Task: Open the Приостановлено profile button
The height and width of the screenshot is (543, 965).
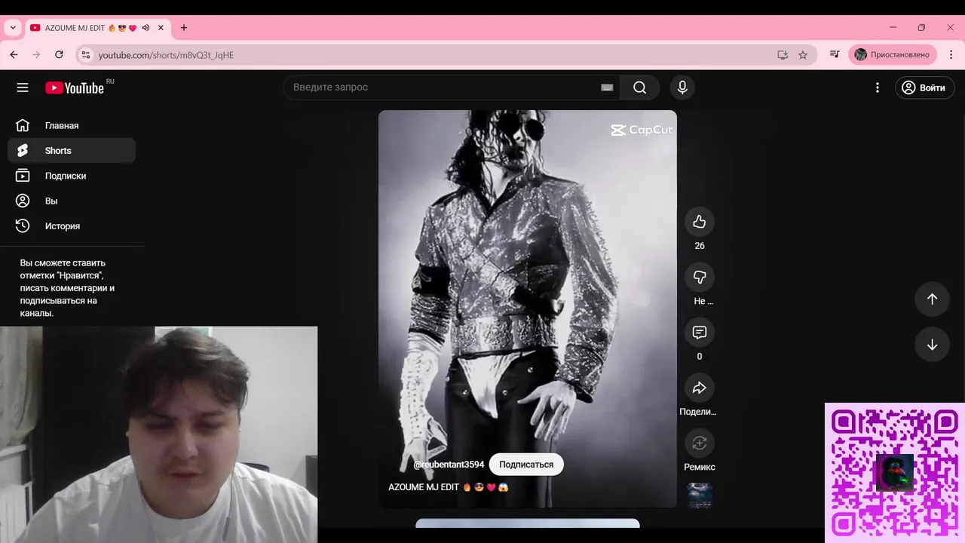Action: pyautogui.click(x=893, y=55)
